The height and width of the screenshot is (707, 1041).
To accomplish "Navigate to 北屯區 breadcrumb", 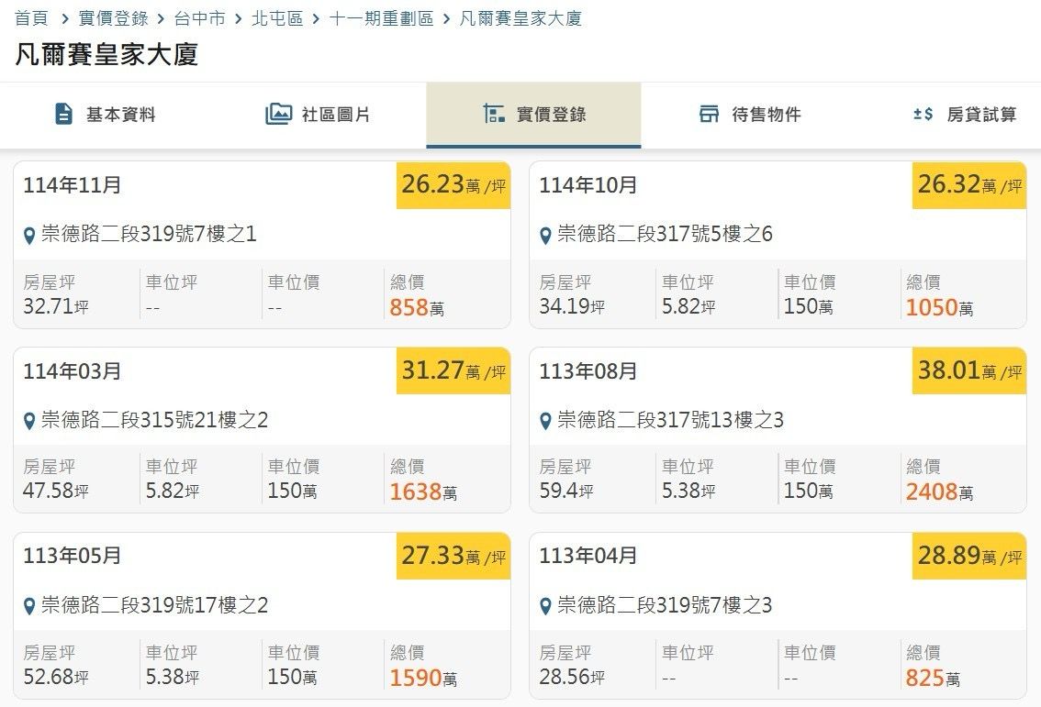I will 277,18.
